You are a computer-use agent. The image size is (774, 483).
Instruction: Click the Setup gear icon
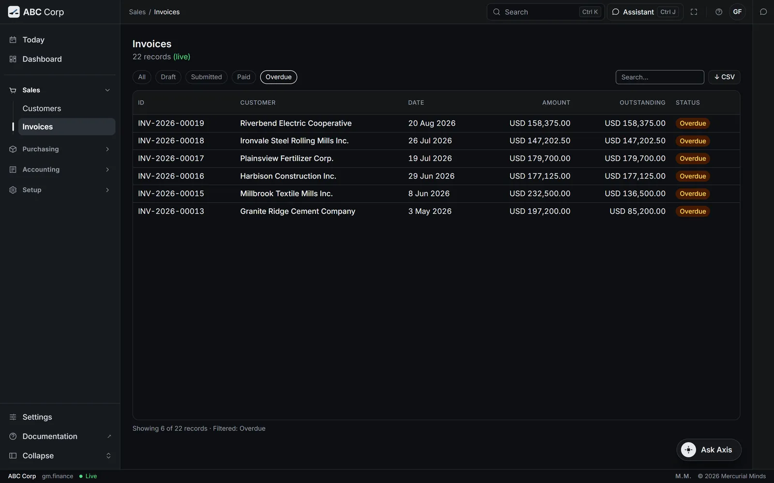coord(13,190)
